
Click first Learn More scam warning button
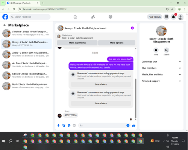(101, 84)
